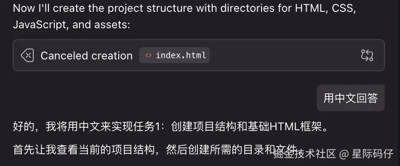400x166 pixels.
Task: Click the @ symbol in the watermark
Action: [x=344, y=154]
